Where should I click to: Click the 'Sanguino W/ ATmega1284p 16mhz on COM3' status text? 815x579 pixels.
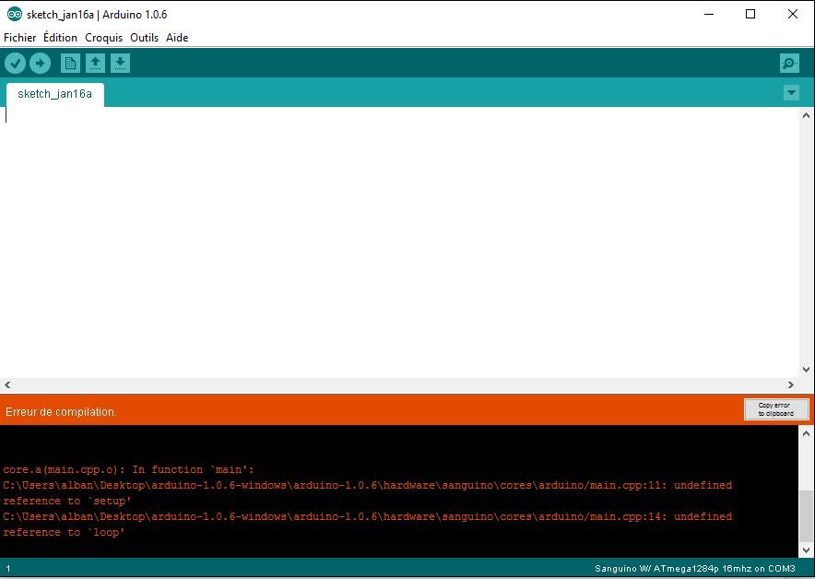tap(695, 569)
